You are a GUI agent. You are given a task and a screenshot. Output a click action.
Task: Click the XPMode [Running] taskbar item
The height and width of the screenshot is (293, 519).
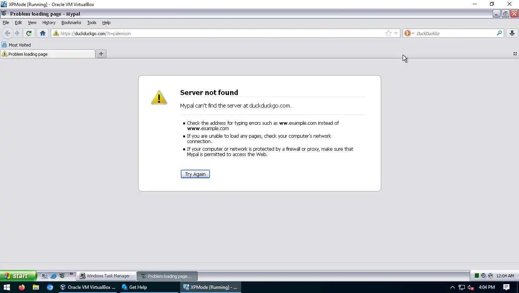(211, 287)
